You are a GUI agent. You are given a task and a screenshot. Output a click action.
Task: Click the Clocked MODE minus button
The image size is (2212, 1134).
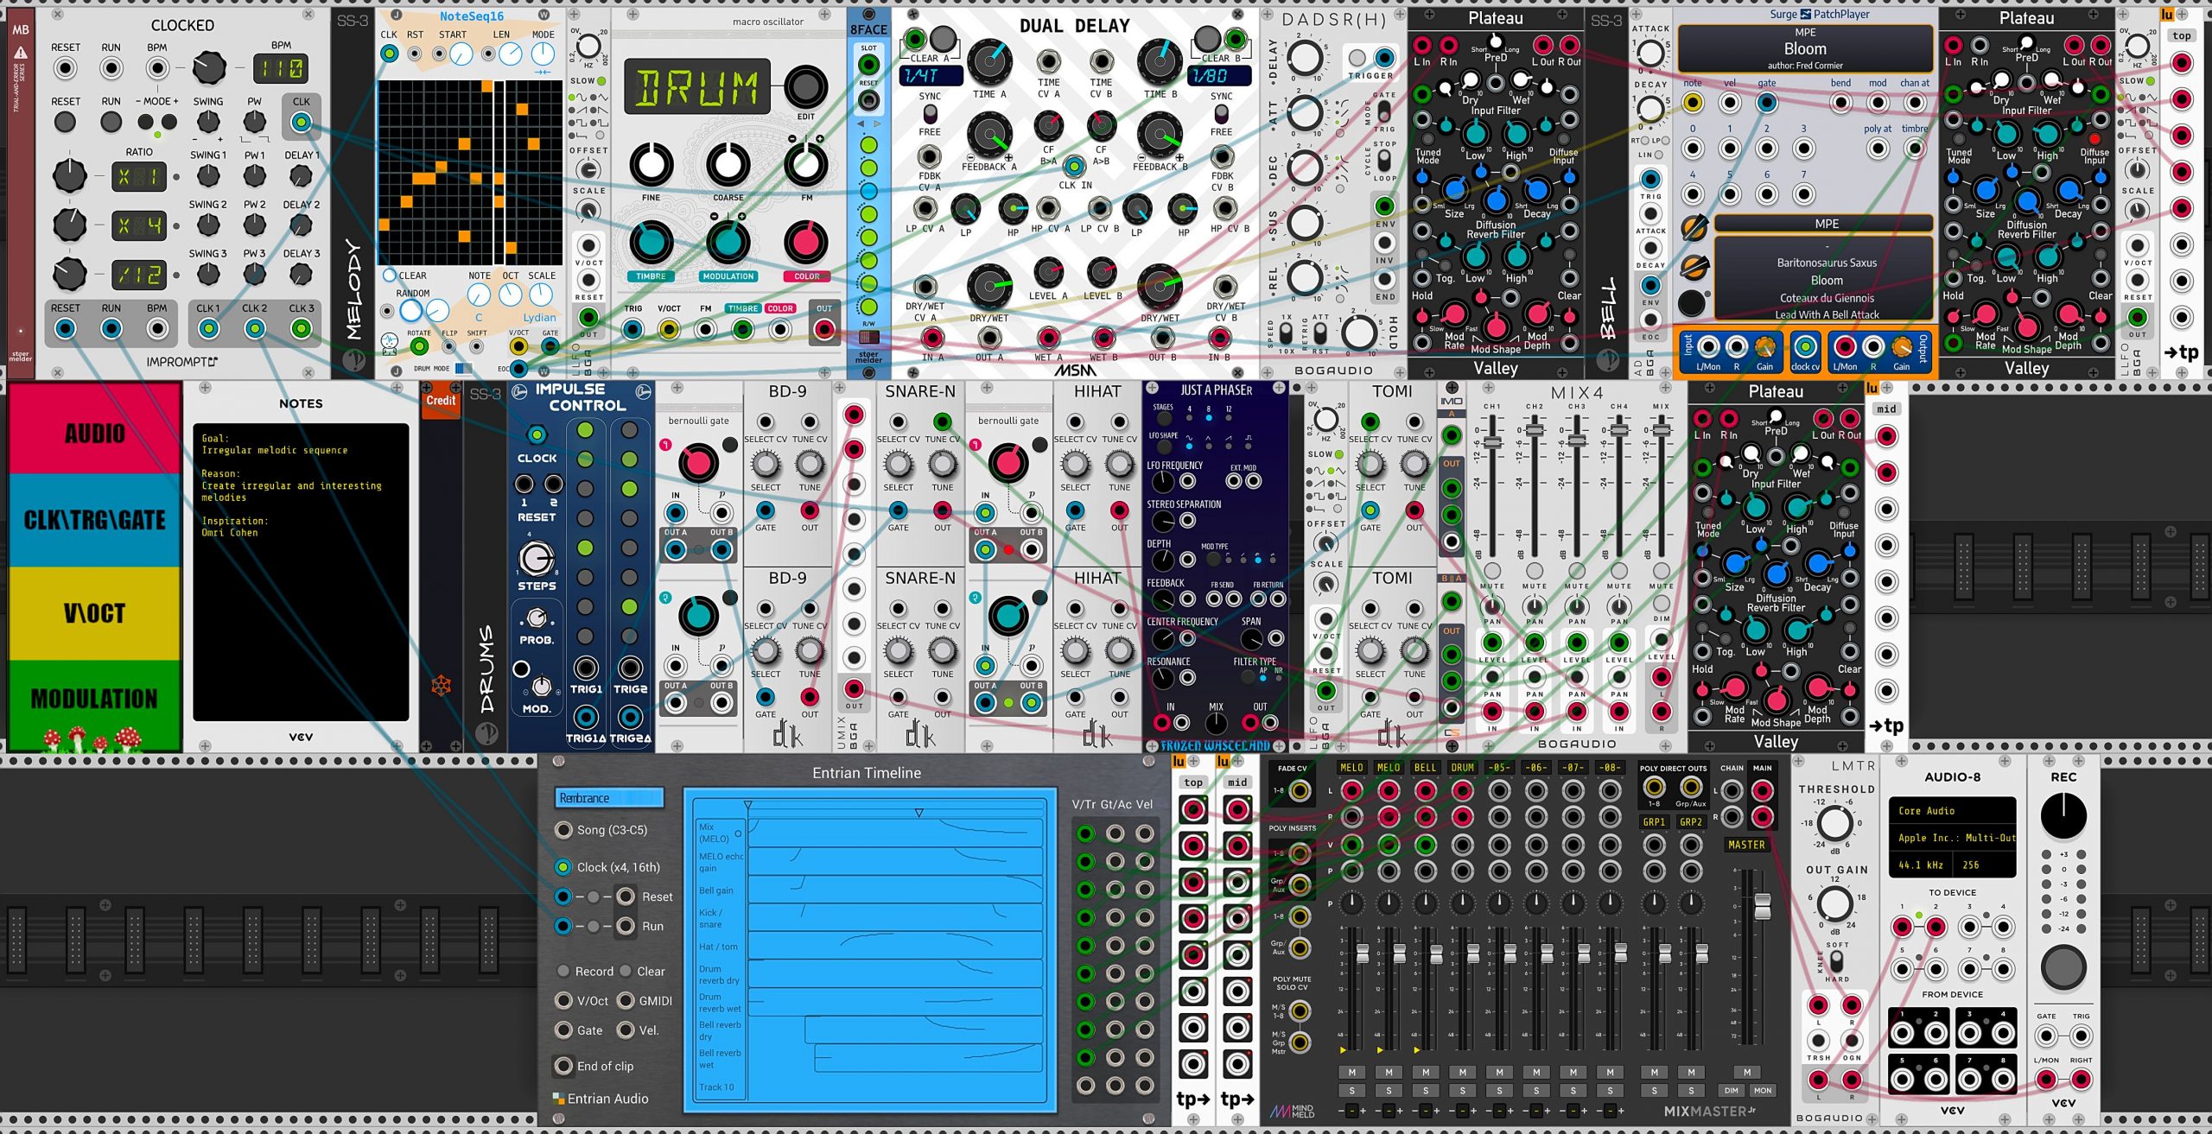pos(146,122)
